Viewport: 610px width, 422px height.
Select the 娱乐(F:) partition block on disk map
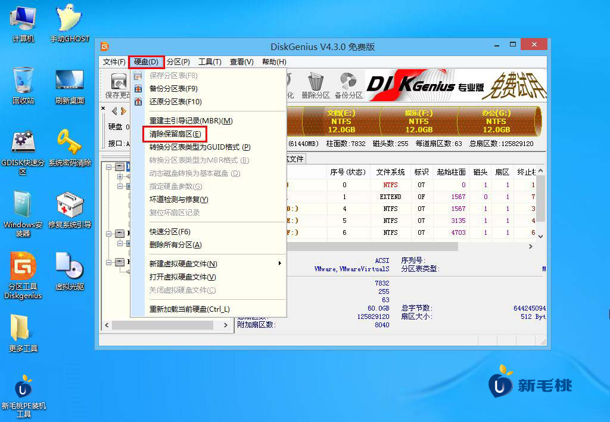(419, 122)
